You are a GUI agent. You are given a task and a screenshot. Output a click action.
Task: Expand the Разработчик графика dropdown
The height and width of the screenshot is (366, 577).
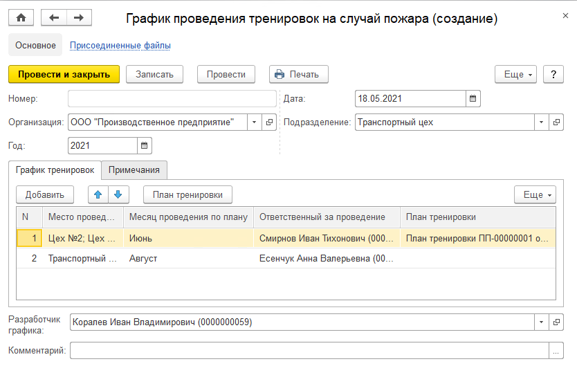[540, 322]
